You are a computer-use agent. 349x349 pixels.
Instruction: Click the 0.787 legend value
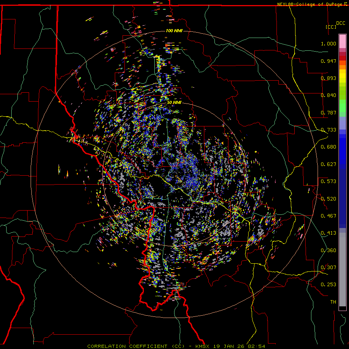(328, 112)
